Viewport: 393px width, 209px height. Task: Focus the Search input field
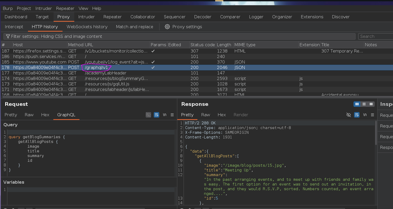point(375,36)
